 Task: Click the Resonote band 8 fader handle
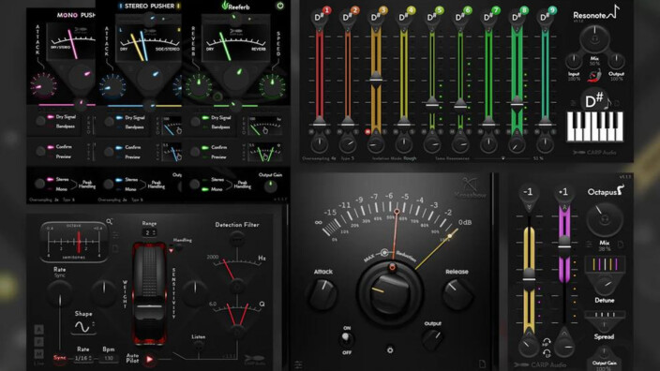pyautogui.click(x=517, y=103)
